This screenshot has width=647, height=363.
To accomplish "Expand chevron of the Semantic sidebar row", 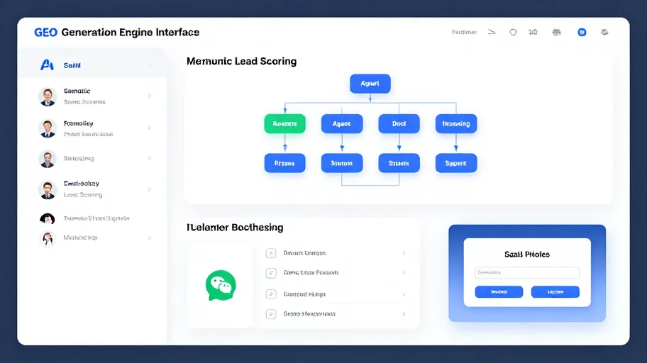I will 150,96.
